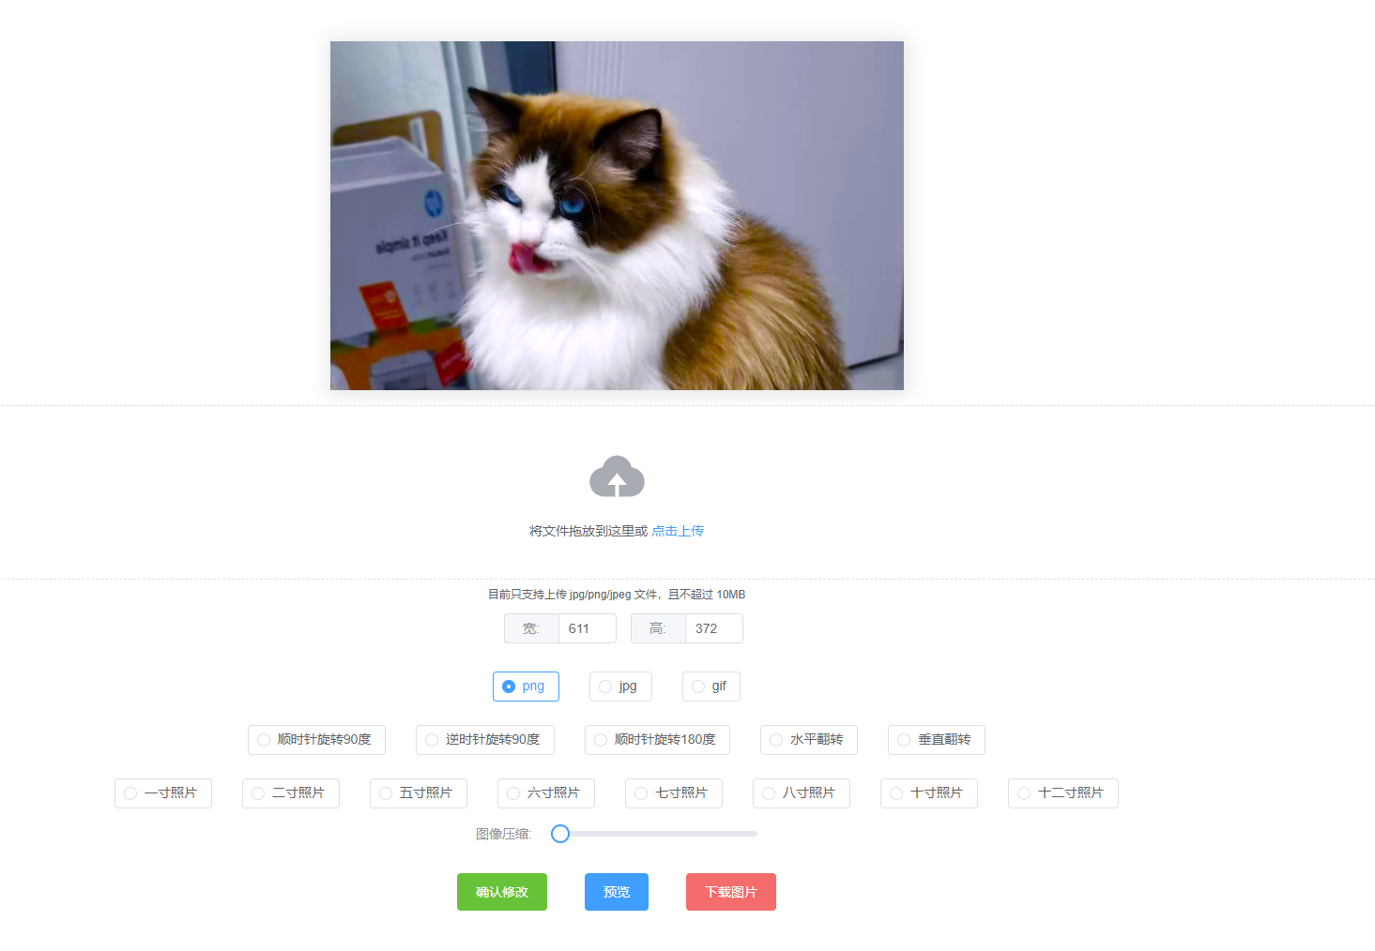
Task: Click the cat image preview
Action: coord(617,216)
